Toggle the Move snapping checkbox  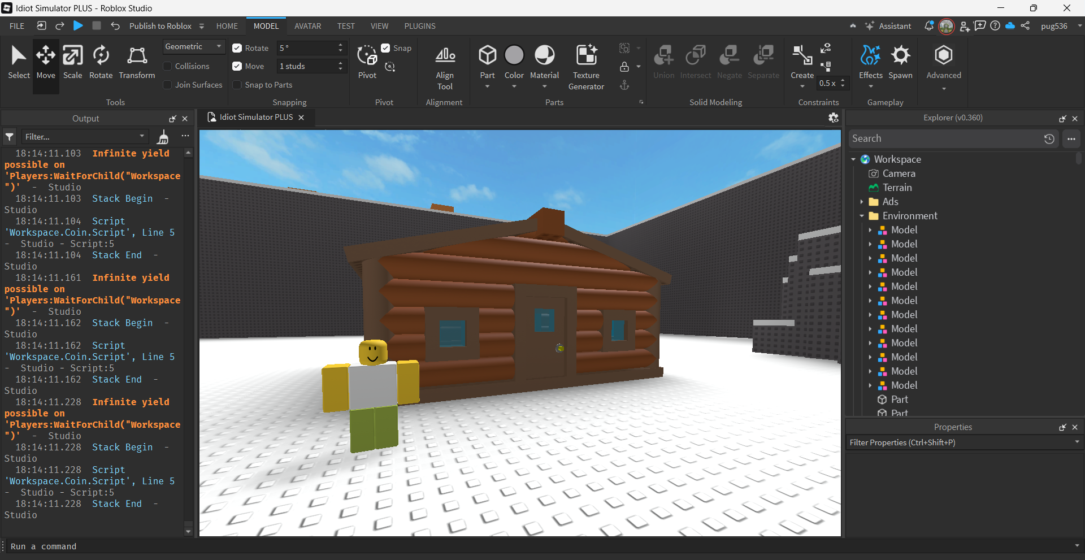click(x=237, y=66)
